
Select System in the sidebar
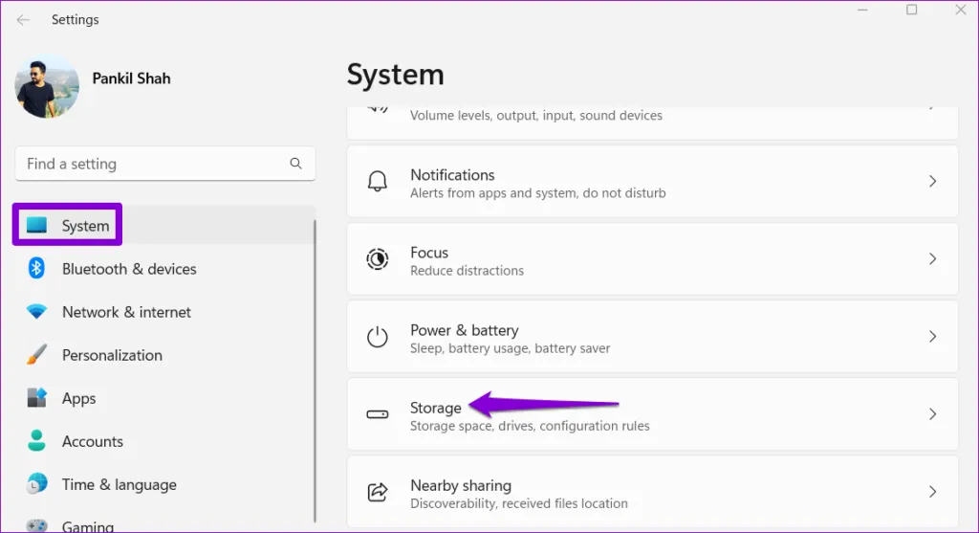(85, 226)
